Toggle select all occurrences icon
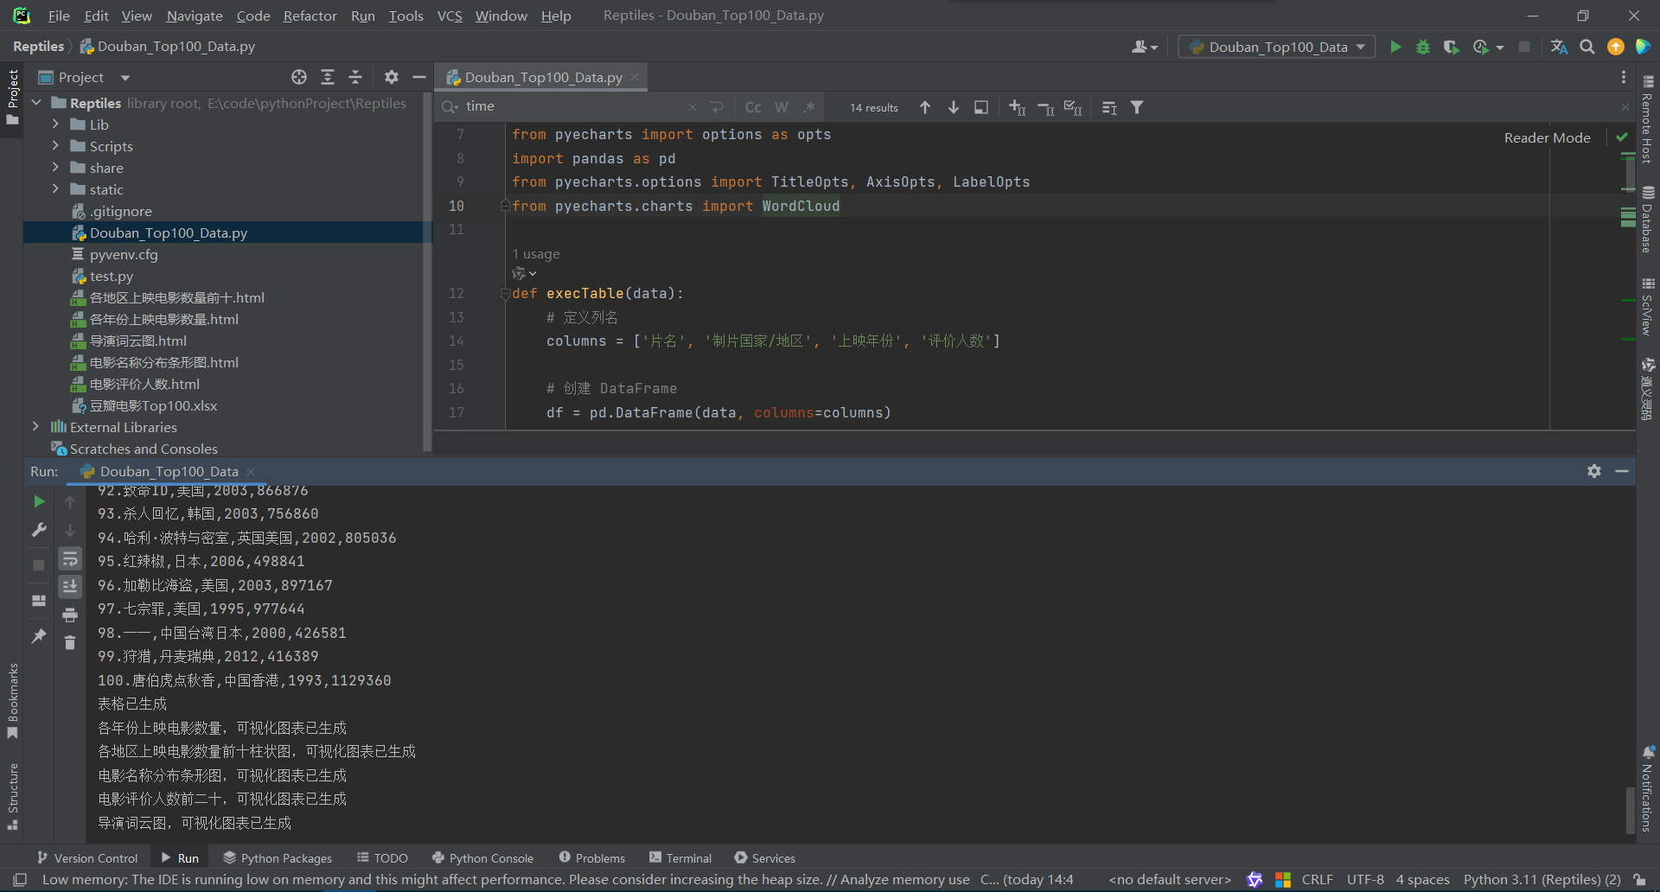Viewport: 1660px width, 892px height. (1073, 107)
